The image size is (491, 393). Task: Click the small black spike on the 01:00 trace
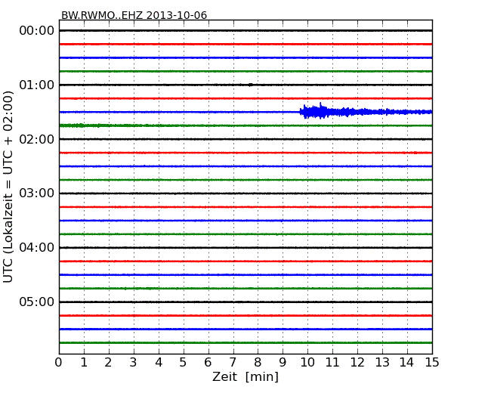click(250, 85)
